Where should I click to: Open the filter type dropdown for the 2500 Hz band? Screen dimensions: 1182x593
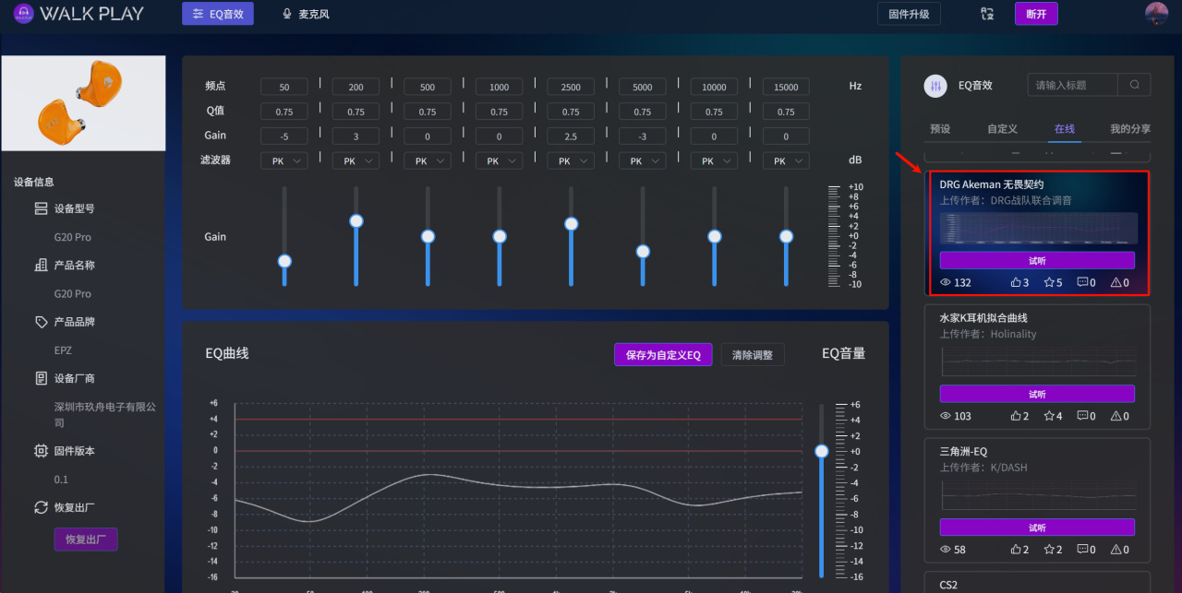coord(571,160)
